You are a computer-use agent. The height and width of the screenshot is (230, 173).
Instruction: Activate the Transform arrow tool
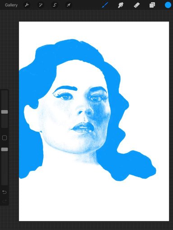[68, 5]
